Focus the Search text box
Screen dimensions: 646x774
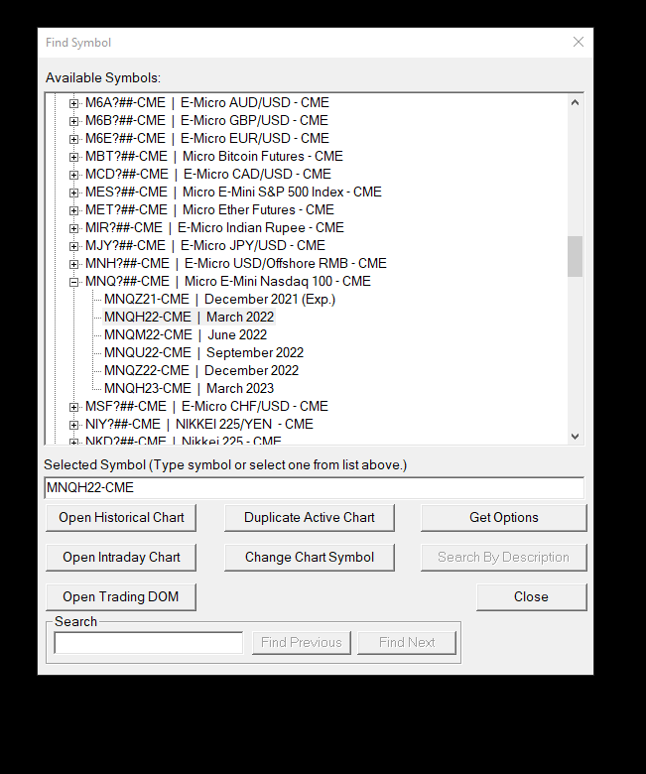[x=149, y=643]
